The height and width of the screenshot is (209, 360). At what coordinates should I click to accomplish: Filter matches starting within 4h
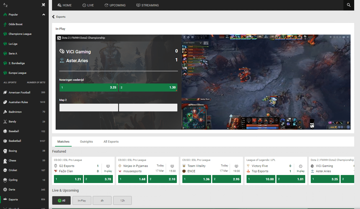(102, 200)
